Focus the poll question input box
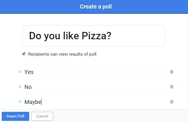Screen dimensions: 188x122 point(93,36)
